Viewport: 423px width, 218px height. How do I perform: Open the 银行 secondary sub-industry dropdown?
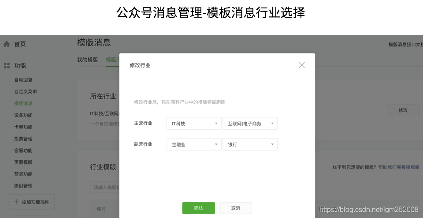pos(250,144)
